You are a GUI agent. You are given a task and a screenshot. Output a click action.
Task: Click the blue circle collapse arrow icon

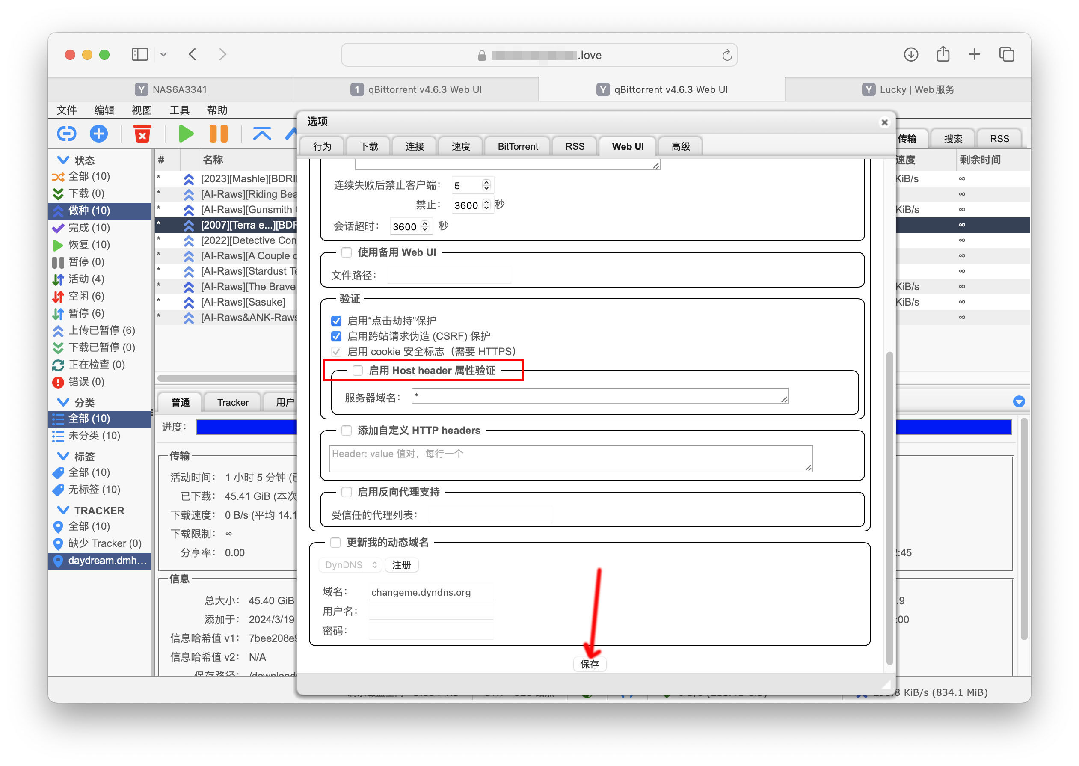[x=1019, y=402]
